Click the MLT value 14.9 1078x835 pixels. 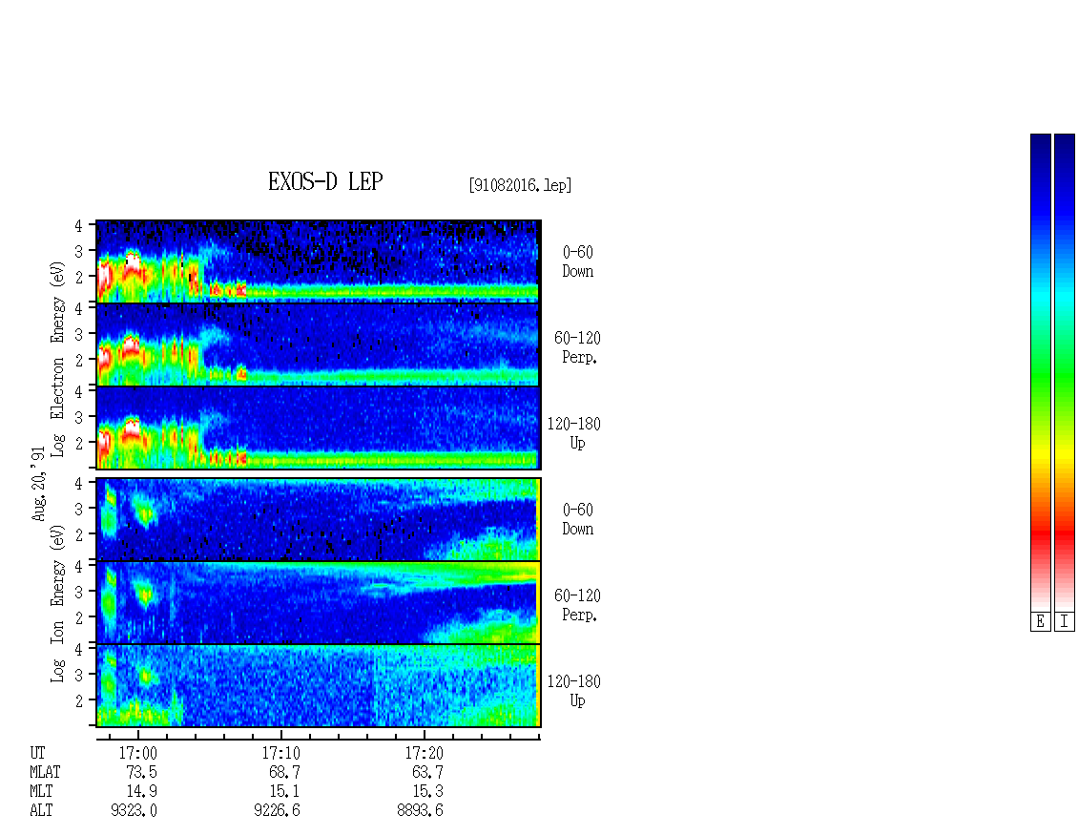pos(141,792)
